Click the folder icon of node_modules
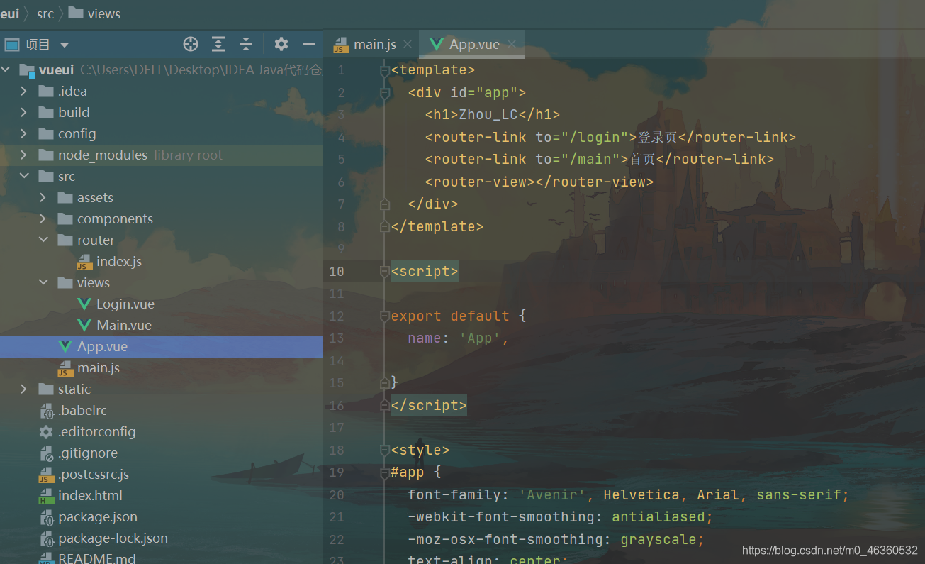 46,155
